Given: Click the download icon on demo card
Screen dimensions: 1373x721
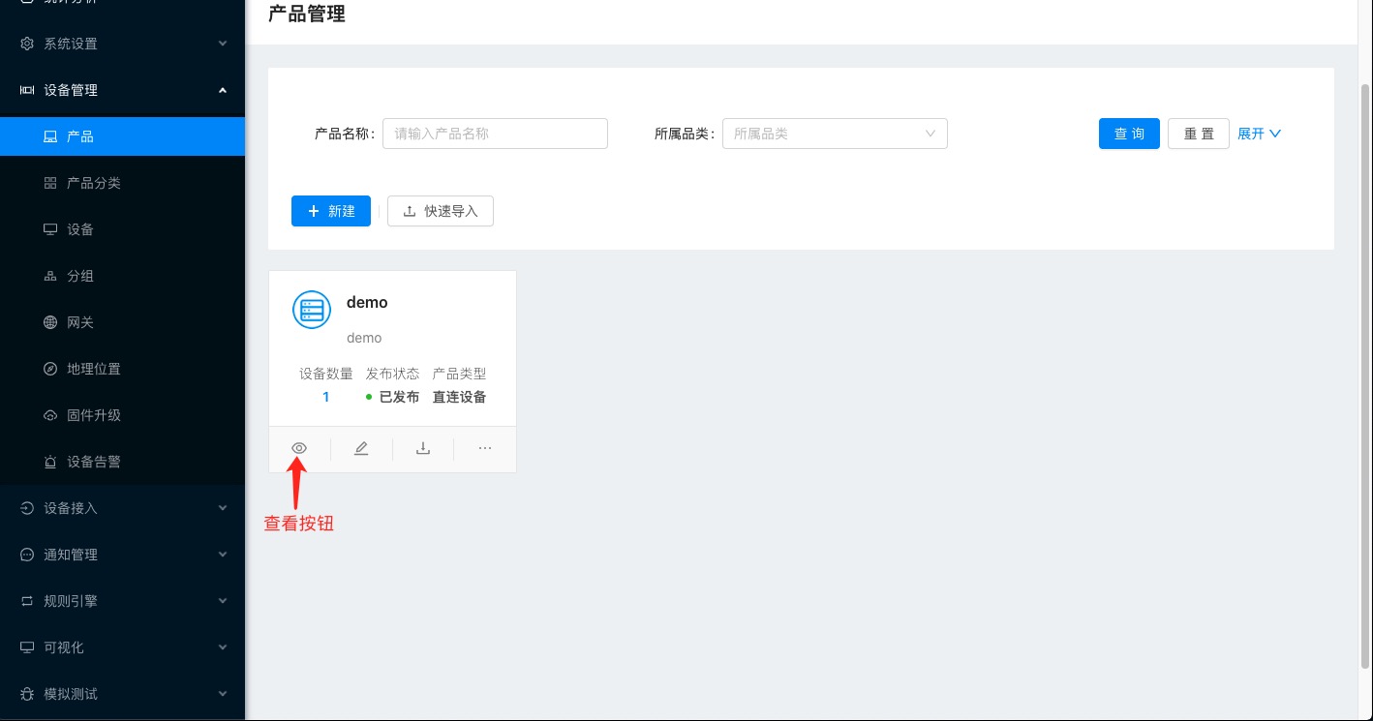Looking at the screenshot, I should click(x=423, y=448).
